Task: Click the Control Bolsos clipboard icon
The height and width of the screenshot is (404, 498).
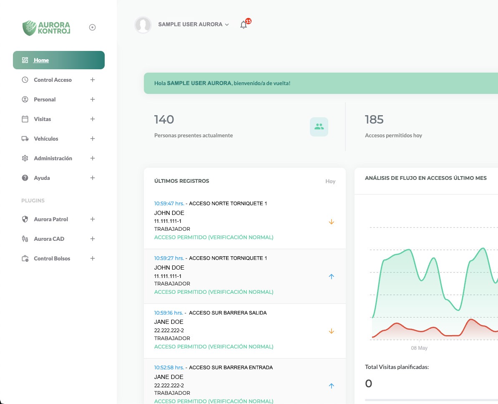Action: coord(25,258)
